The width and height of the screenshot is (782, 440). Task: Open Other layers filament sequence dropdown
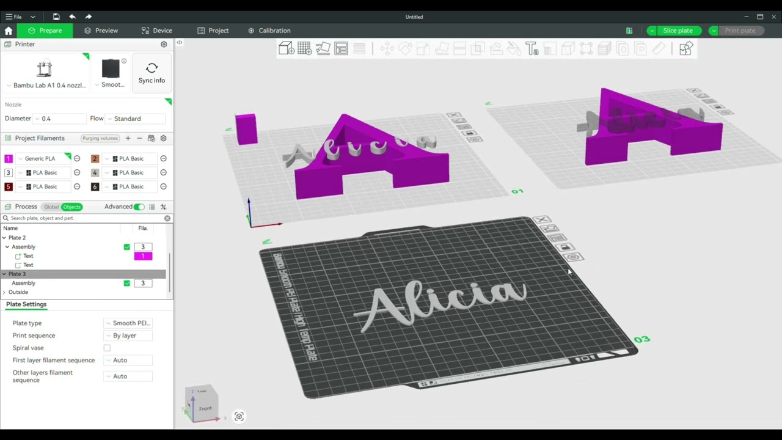[x=128, y=376]
